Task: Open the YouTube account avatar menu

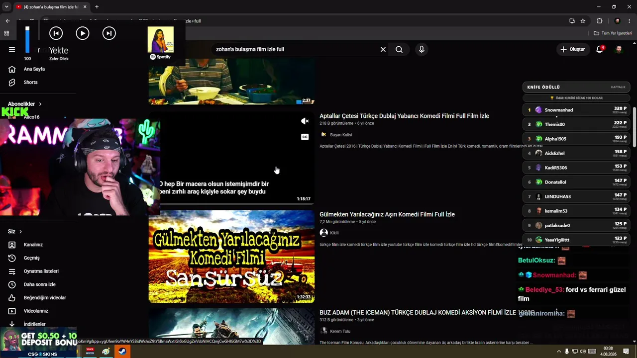Action: (619, 49)
